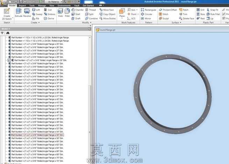Click the Split tool

pos(89,14)
